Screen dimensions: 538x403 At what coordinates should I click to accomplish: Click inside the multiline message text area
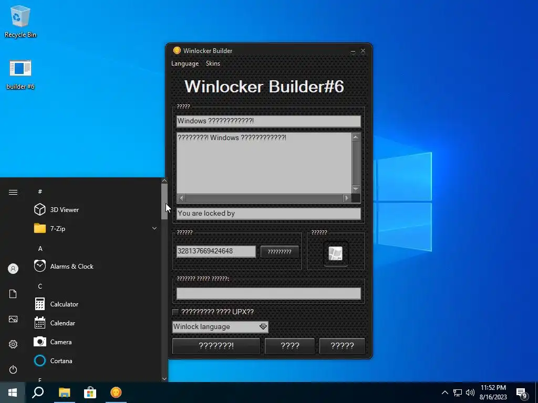pos(264,163)
